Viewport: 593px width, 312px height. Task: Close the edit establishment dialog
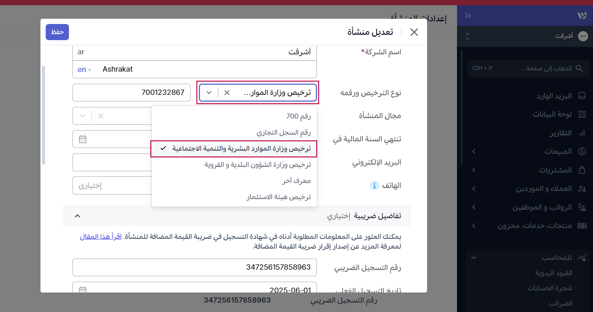414,32
